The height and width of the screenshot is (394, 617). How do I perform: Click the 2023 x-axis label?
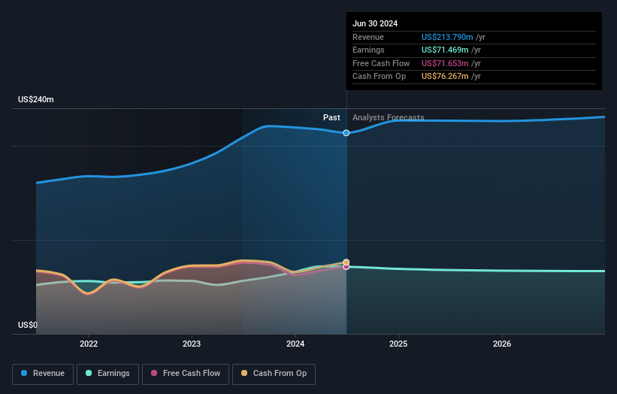coord(192,344)
